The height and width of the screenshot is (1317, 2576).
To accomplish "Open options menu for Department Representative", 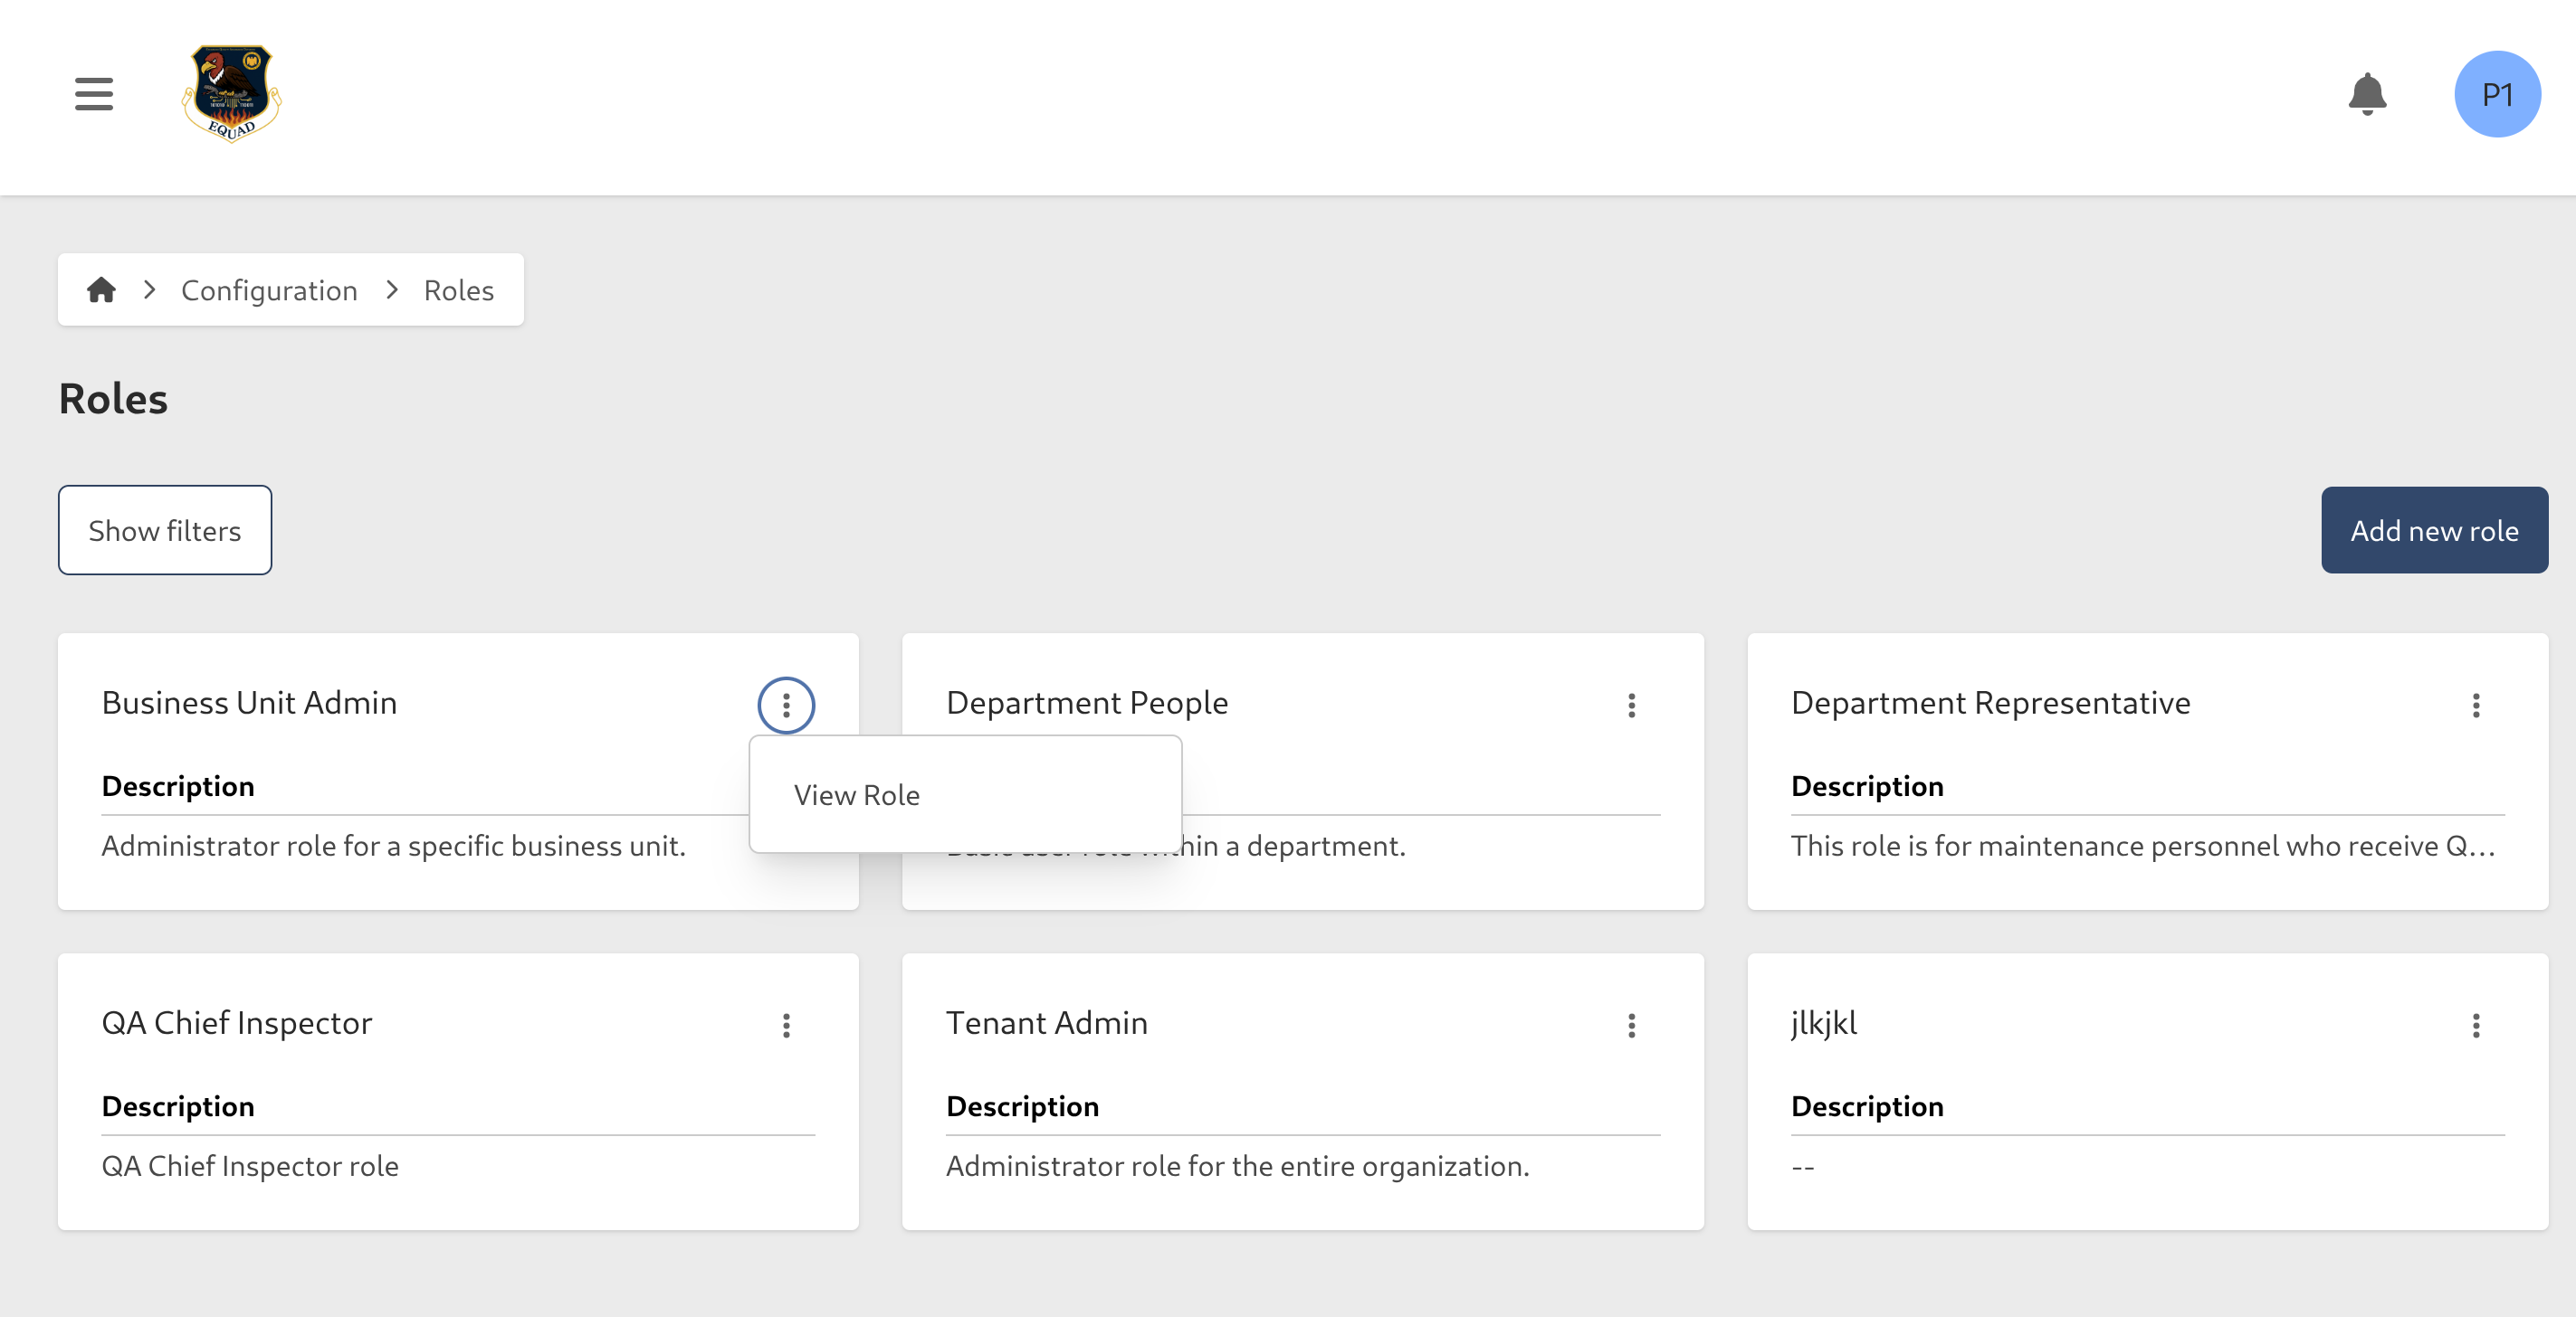I will point(2476,706).
